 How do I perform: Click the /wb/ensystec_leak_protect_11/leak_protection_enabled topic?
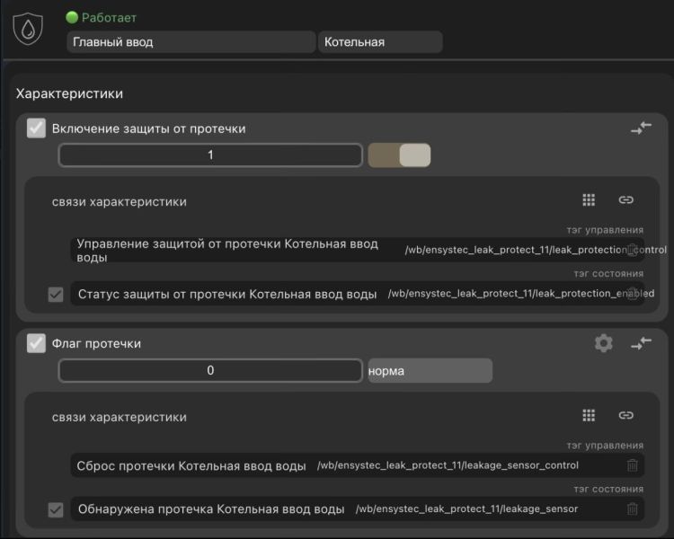coord(521,294)
